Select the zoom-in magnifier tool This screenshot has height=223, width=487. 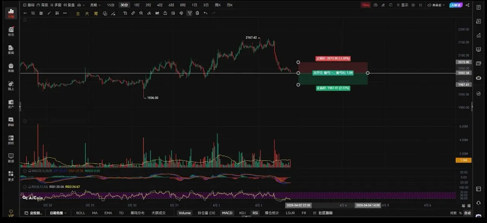point(141,13)
